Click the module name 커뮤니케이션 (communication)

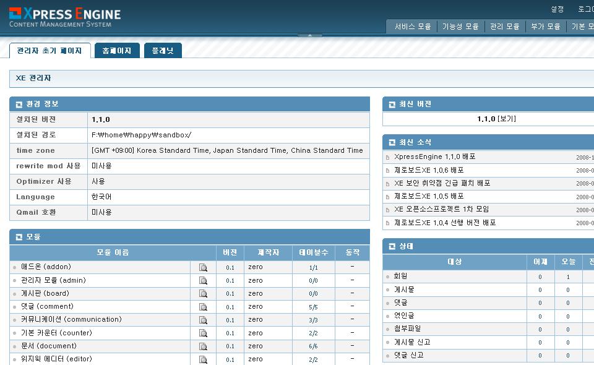(x=71, y=320)
